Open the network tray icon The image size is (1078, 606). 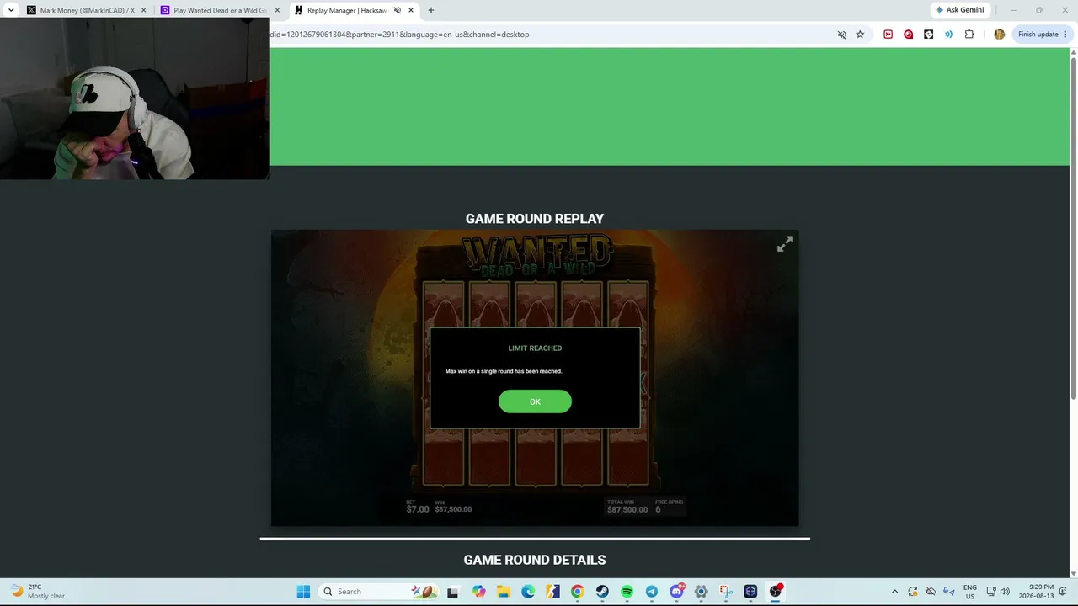(x=991, y=592)
